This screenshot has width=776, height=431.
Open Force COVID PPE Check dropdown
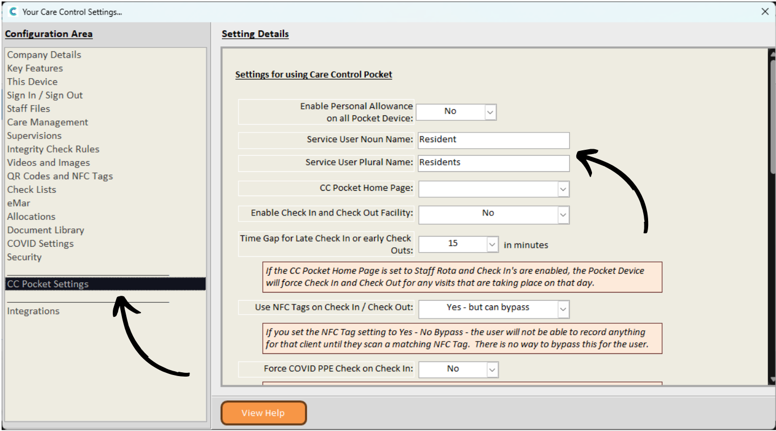pos(492,370)
